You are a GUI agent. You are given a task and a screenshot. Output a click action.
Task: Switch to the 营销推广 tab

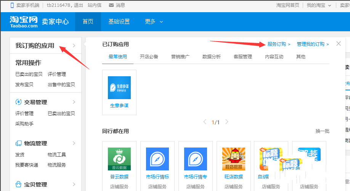[180, 57]
